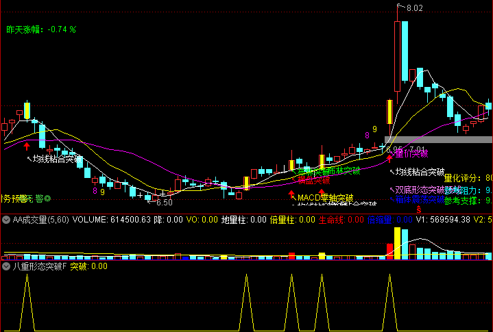Click the green ◎ icon after 无警
The image size is (493, 332).
coord(47,199)
